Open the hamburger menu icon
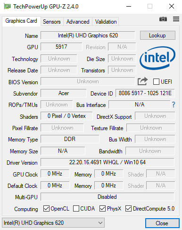182x230 pixels. tap(176, 19)
